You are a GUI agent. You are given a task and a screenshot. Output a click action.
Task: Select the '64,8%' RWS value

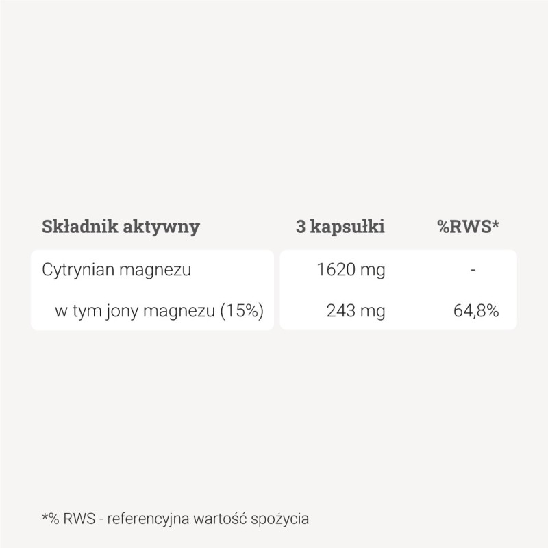476,311
